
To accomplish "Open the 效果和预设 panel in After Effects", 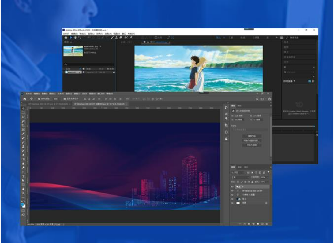I will (x=290, y=57).
